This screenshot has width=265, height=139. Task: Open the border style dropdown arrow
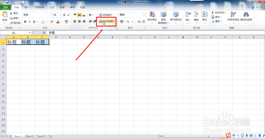point(46,22)
